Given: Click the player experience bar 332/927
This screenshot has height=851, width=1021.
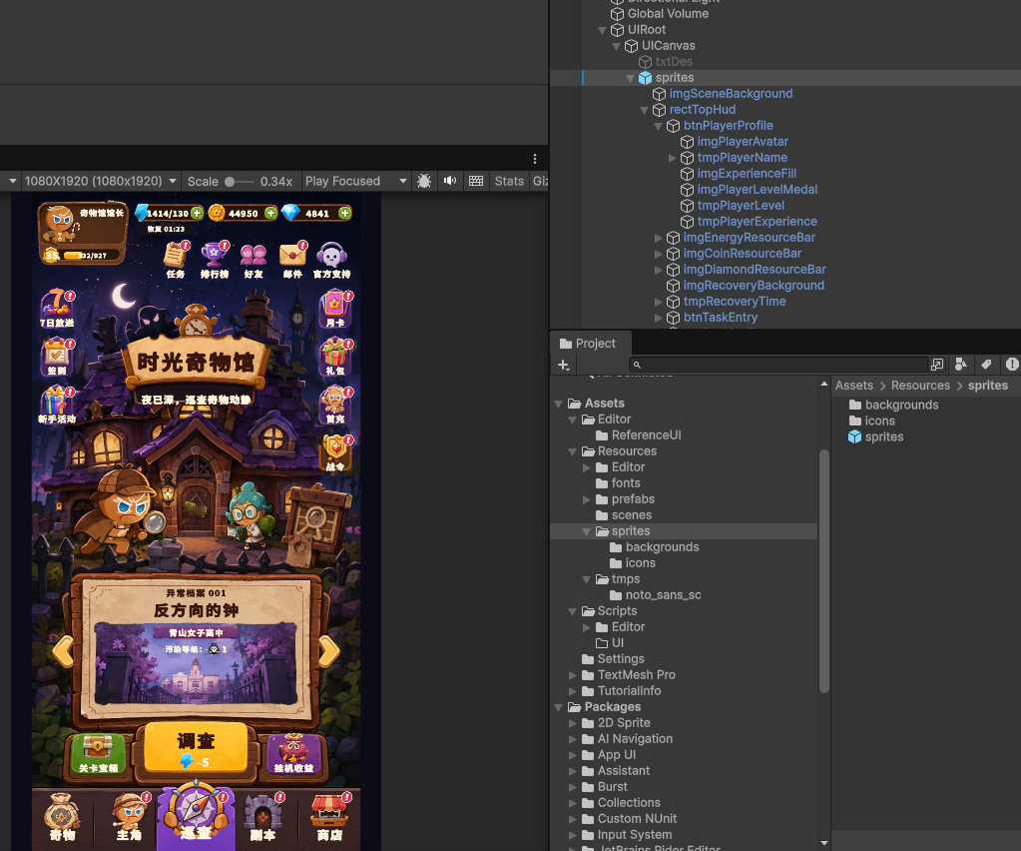Looking at the screenshot, I should (89, 256).
